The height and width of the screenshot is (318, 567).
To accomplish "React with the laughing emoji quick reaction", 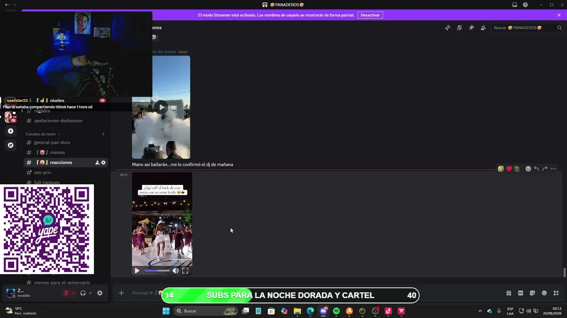I will (x=501, y=169).
